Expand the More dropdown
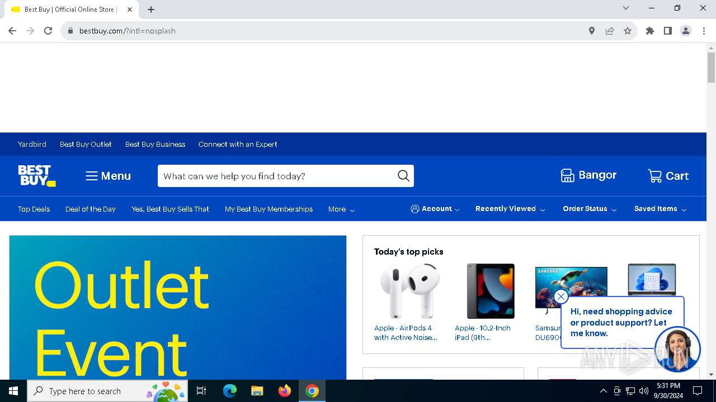Image resolution: width=716 pixels, height=402 pixels. tap(341, 209)
